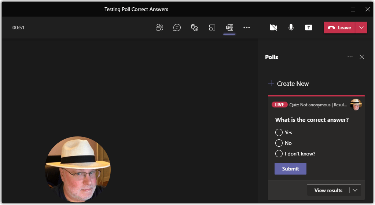Click the participant's large profile picture
Image resolution: width=375 pixels, height=205 pixels.
coord(77,169)
